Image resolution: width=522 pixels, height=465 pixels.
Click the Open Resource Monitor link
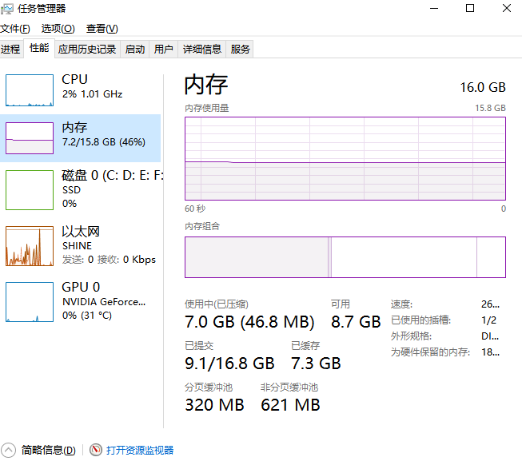[140, 451]
